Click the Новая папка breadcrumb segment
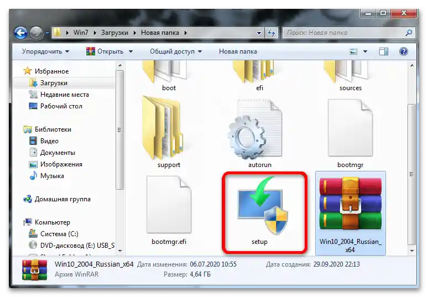Image resolution: width=428 pixels, height=297 pixels. pos(160,33)
